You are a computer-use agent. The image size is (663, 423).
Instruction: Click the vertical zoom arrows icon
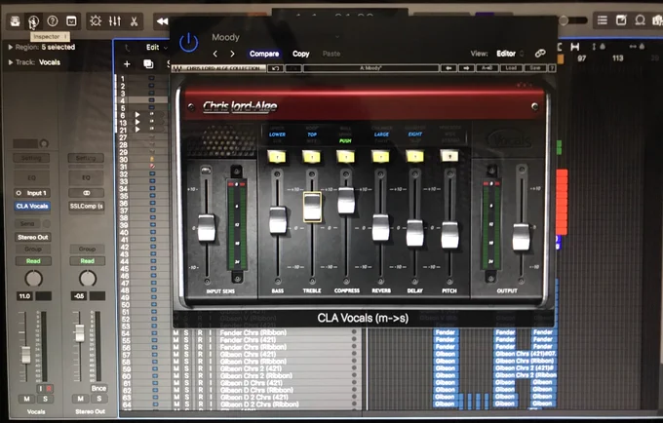[594, 47]
